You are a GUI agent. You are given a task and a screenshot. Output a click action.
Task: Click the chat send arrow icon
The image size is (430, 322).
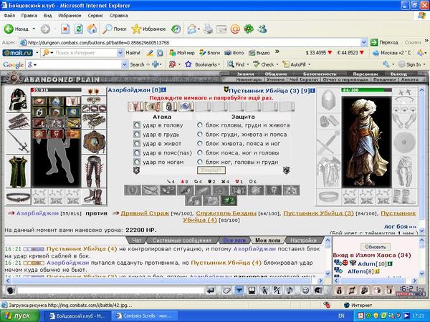click(211, 291)
